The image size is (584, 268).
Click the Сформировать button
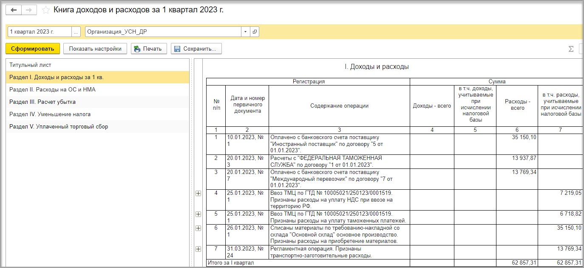pyautogui.click(x=33, y=49)
